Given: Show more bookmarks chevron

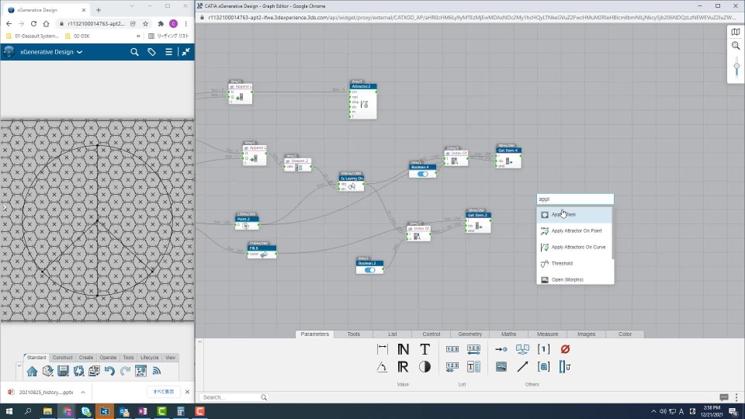Looking at the screenshot, I should (138, 36).
